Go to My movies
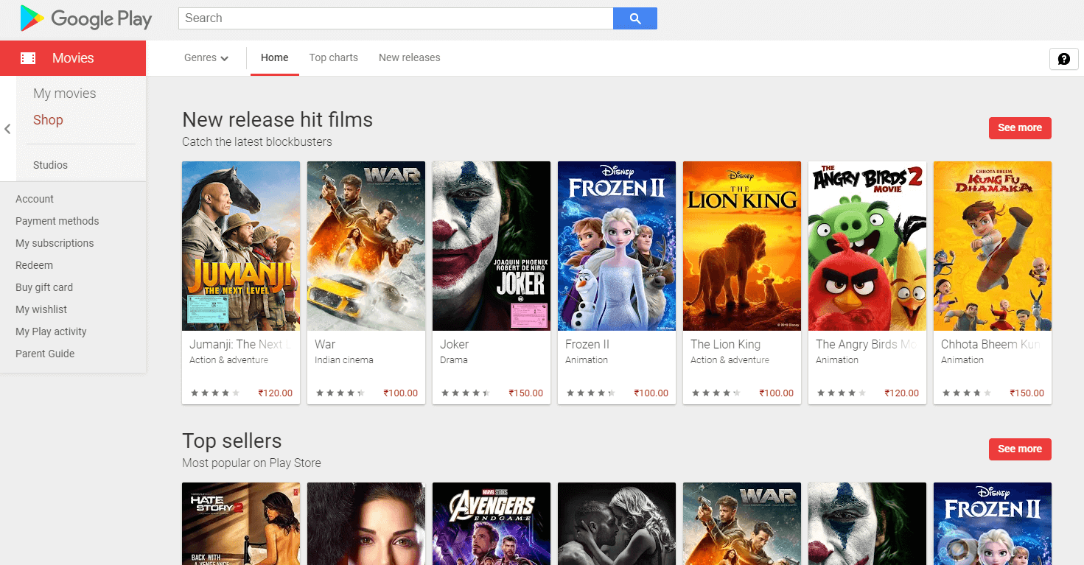This screenshot has height=565, width=1084. (65, 93)
